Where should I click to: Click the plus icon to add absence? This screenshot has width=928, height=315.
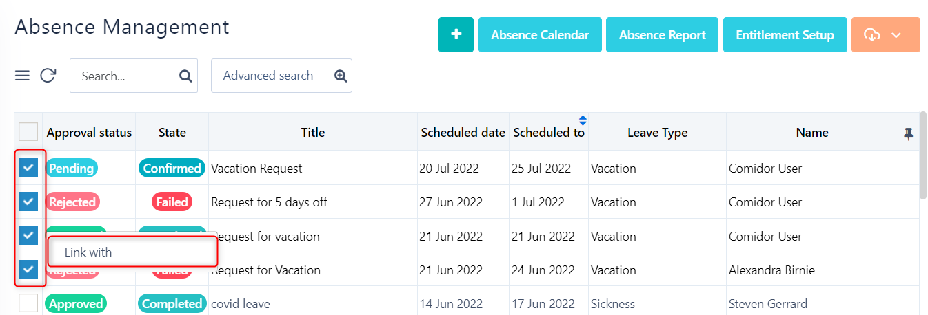click(456, 35)
